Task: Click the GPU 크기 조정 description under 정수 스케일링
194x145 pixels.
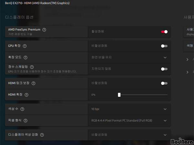Action: pos(42,72)
